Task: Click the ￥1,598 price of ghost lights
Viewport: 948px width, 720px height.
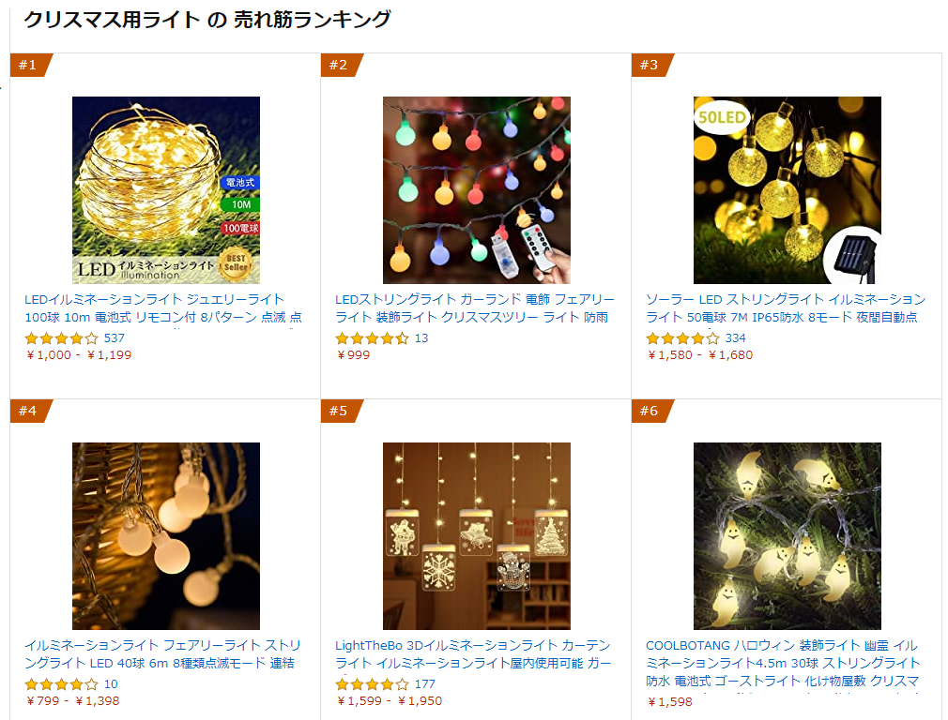Action: tap(669, 702)
